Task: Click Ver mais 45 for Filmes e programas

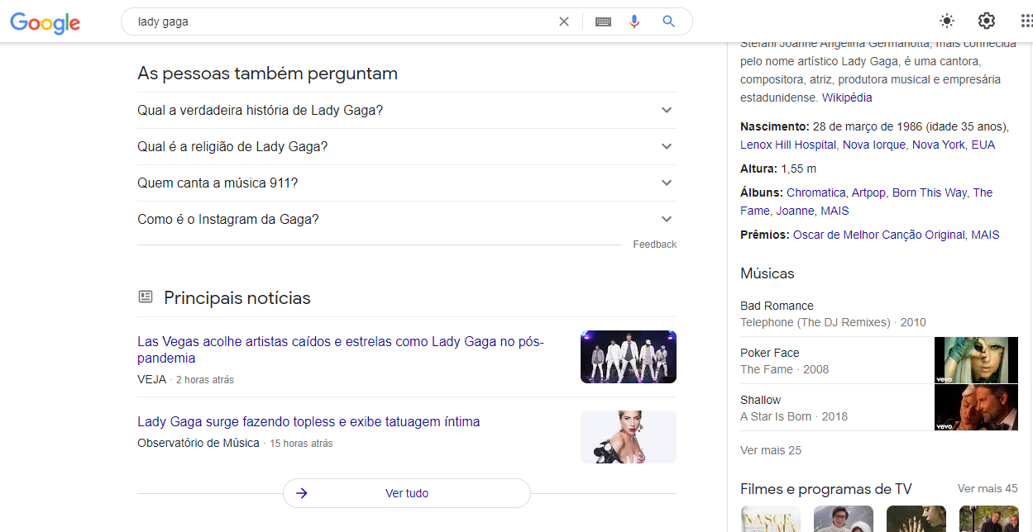Action: 988,488
